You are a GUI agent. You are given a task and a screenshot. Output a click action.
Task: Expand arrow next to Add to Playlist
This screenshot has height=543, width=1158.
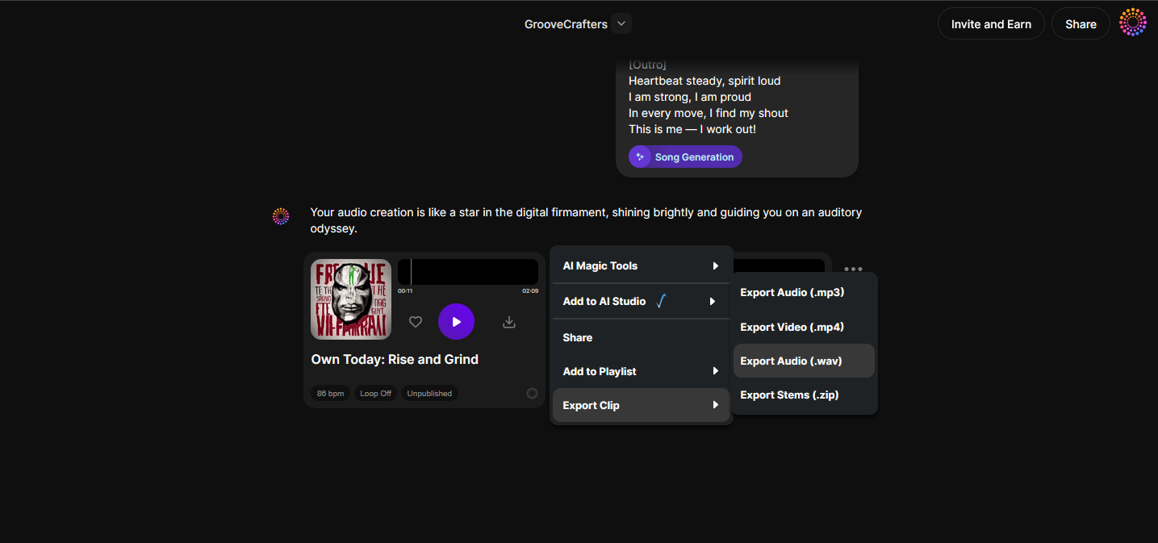coord(715,371)
